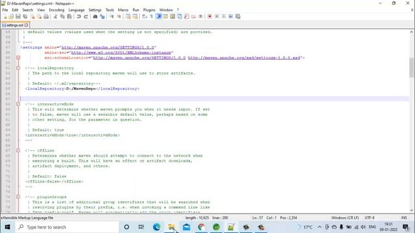Image resolution: width=415 pixels, height=233 pixels.
Task: Open the Document Map toolbar icon
Action: (x=172, y=16)
